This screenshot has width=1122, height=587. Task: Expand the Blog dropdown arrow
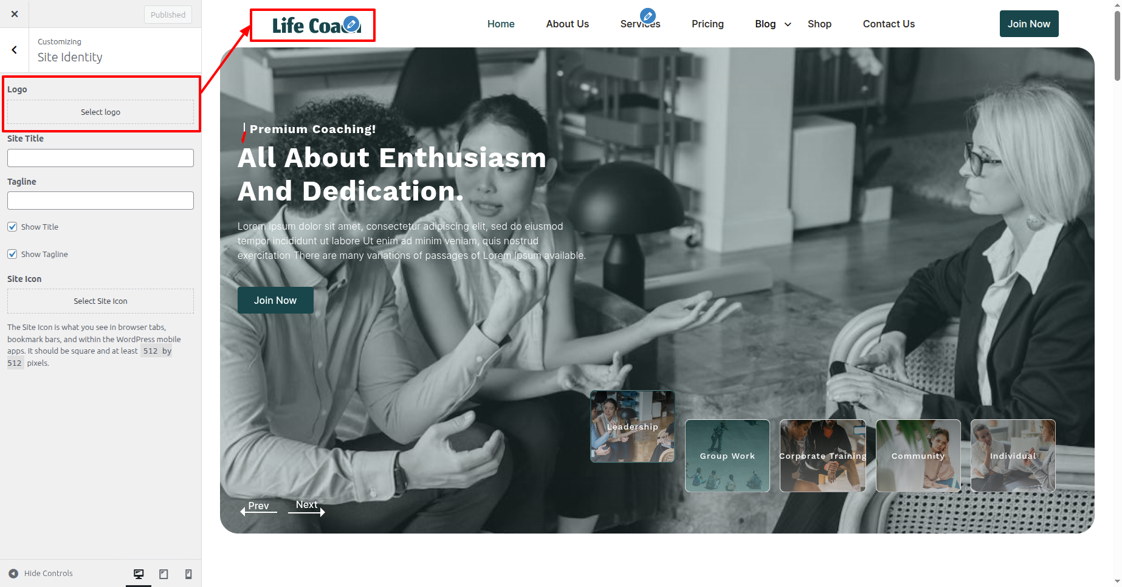(788, 24)
